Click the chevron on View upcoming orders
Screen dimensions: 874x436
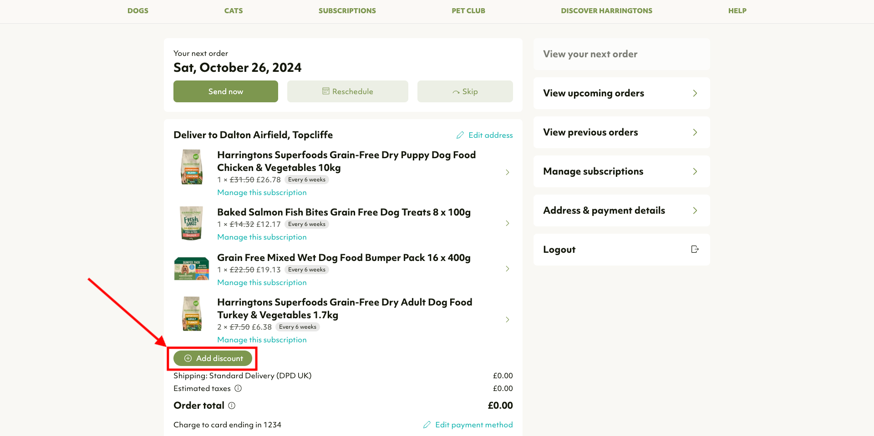coord(695,93)
